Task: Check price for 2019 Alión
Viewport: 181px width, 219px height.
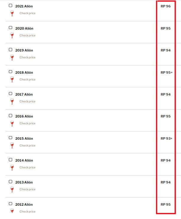Action: (28, 57)
